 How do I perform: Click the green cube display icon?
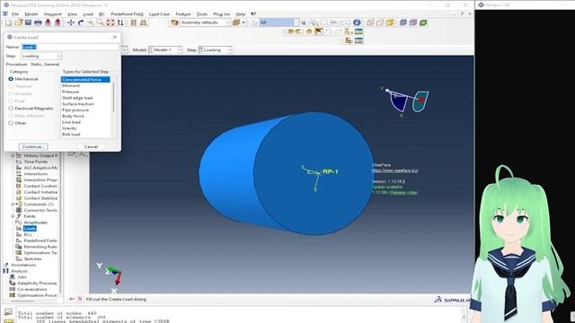[423, 22]
